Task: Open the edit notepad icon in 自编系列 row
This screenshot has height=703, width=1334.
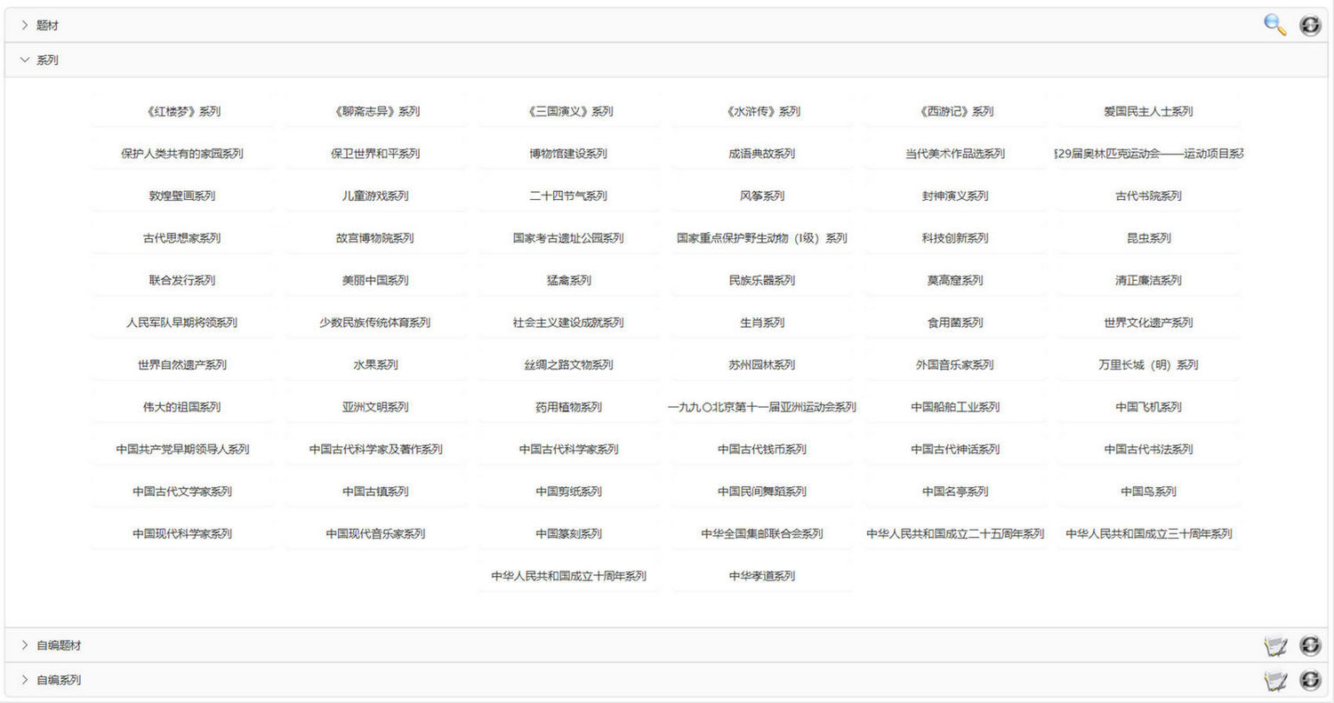Action: pos(1275,681)
